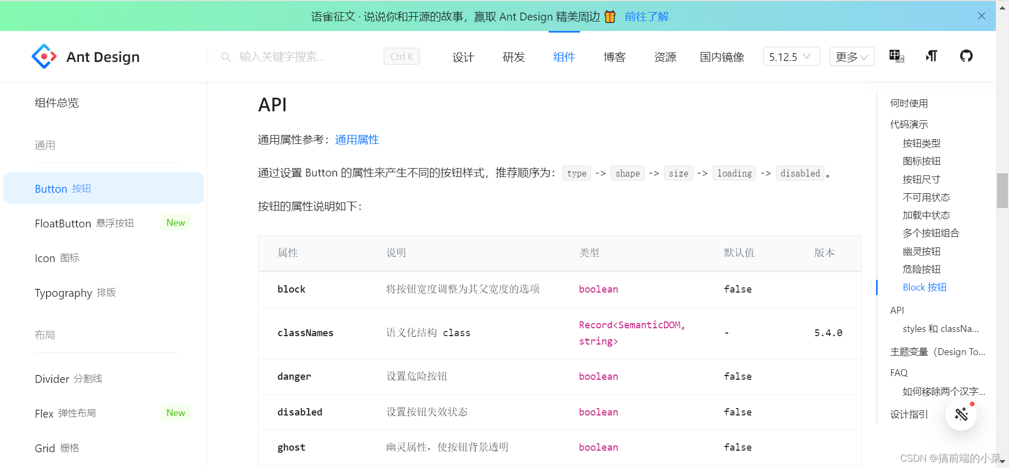This screenshot has height=468, width=1009.
Task: Jump to 代码演示 anchor
Action: tap(909, 124)
